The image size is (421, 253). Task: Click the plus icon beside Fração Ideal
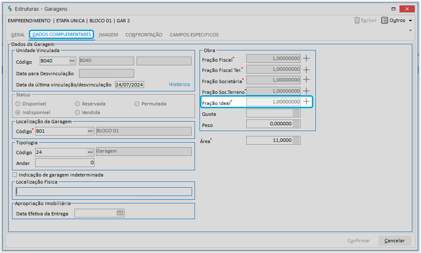(306, 102)
